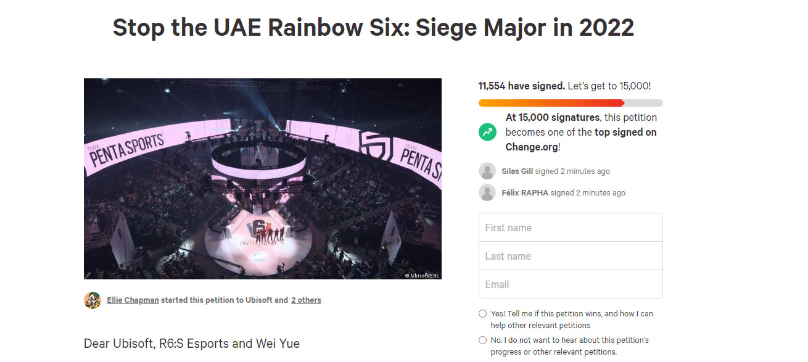Click the First name field

click(x=571, y=228)
